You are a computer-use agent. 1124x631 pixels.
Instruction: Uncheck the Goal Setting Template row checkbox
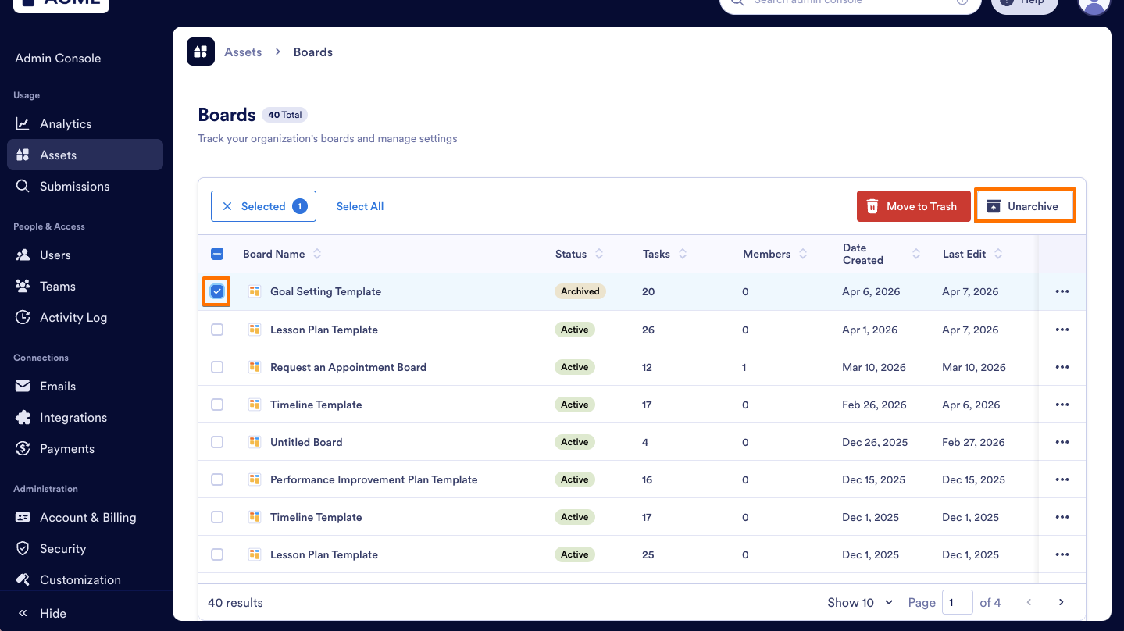(x=216, y=291)
